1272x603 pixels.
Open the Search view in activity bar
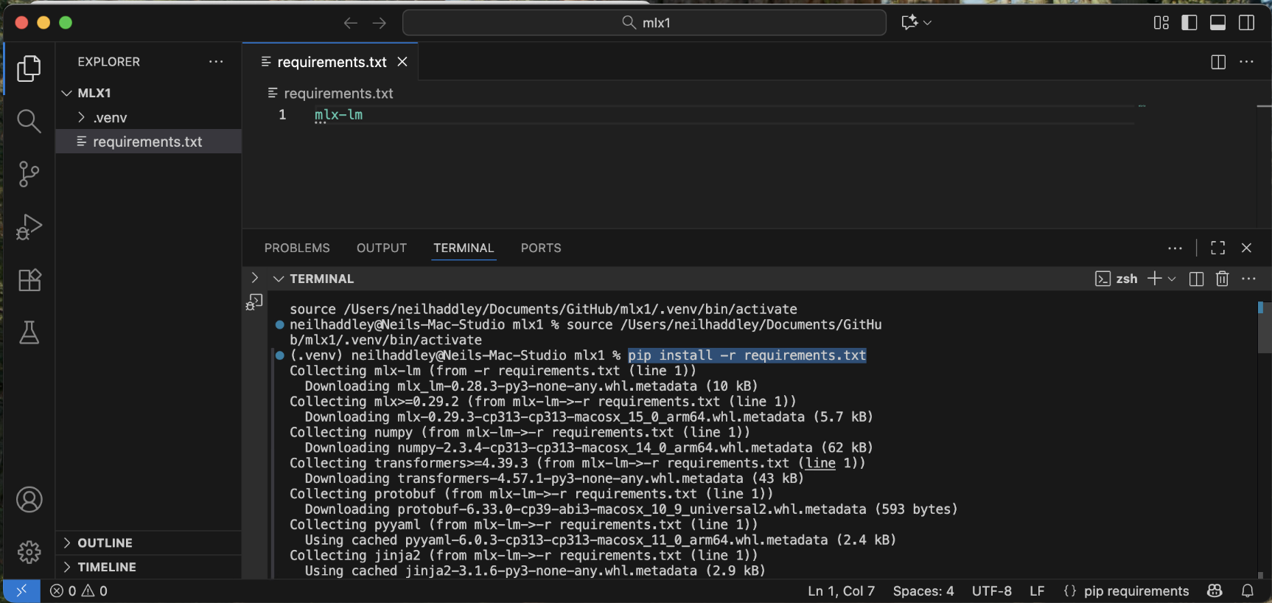point(29,121)
